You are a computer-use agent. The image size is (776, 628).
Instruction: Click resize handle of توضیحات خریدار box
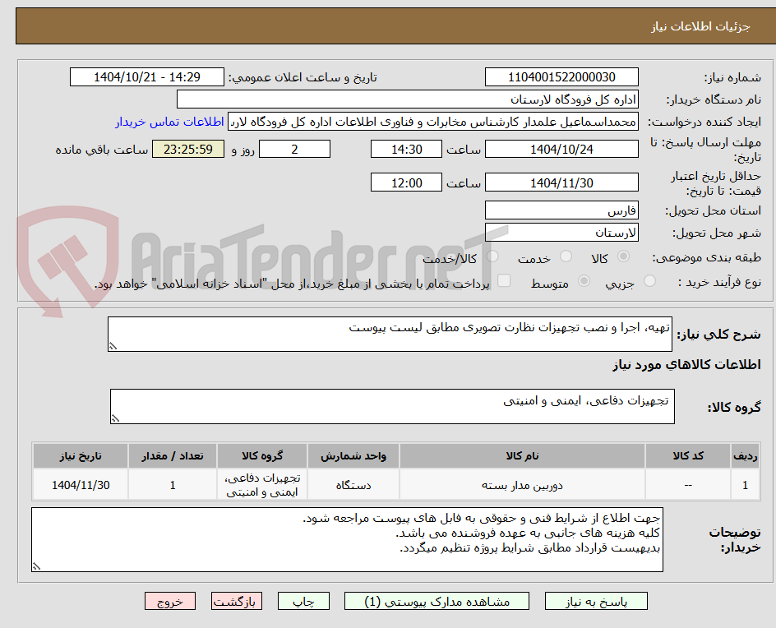click(x=36, y=566)
